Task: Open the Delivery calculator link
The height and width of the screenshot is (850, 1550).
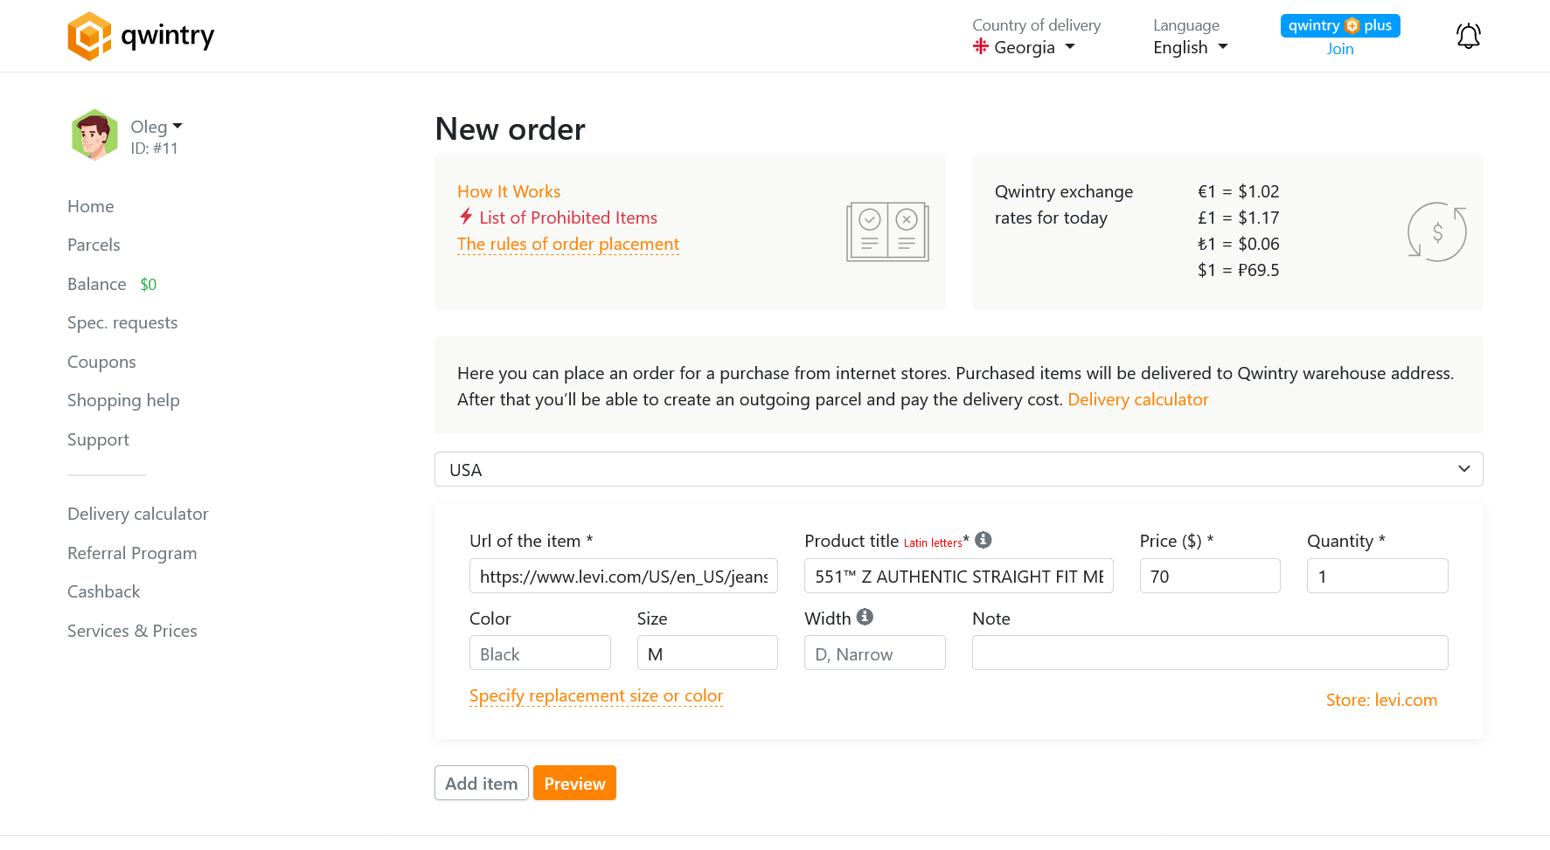Action: tap(1137, 399)
